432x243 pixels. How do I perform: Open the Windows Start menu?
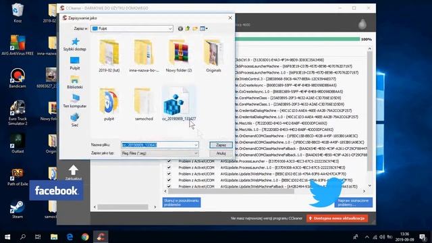point(7,237)
